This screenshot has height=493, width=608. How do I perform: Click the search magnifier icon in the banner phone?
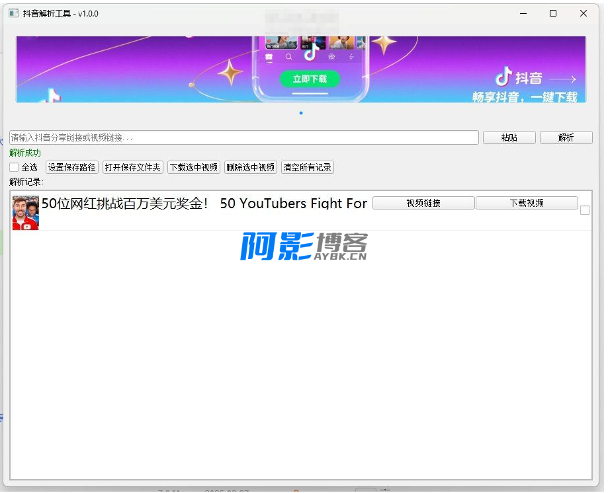(289, 57)
